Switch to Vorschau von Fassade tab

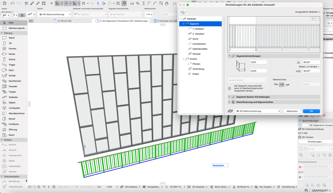click(165, 21)
